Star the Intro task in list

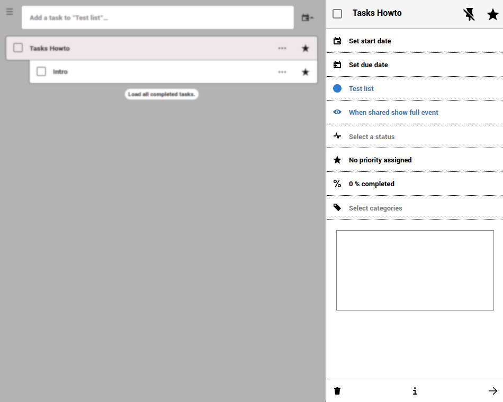tap(306, 72)
